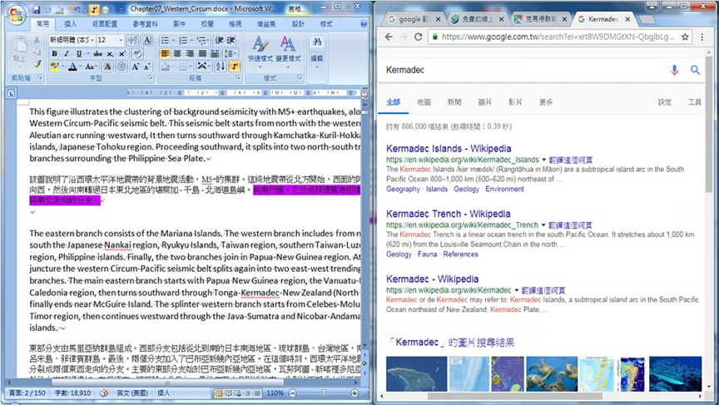Open the Change Case Aa dropdown
The width and height of the screenshot is (719, 405).
(91, 67)
